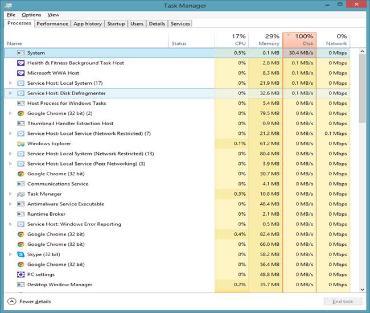The height and width of the screenshot is (313, 370).
Task: Click the Microsoft WWA Host icon
Action: [x=20, y=73]
